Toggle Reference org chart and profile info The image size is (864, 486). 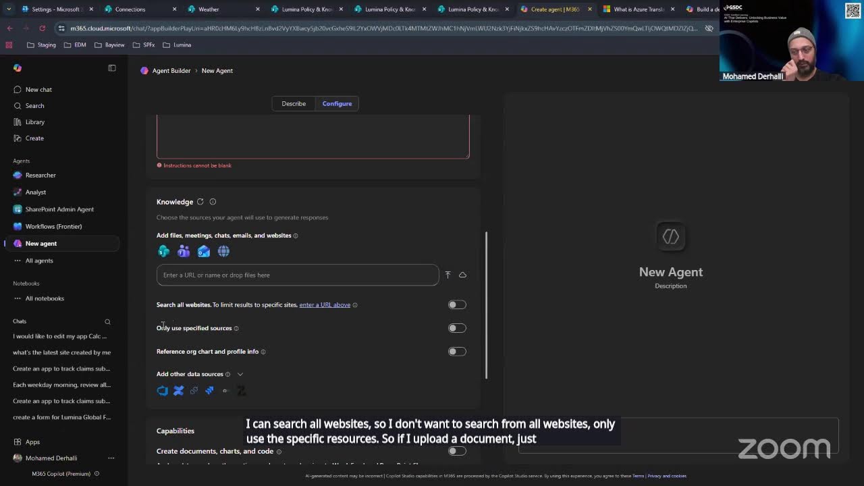[457, 352]
